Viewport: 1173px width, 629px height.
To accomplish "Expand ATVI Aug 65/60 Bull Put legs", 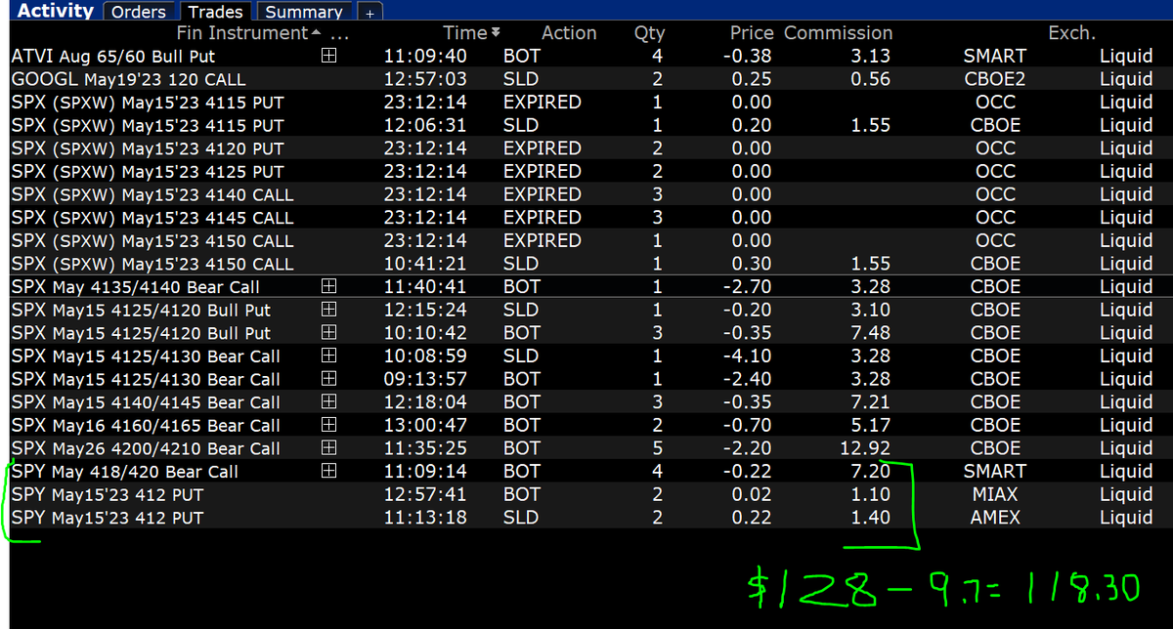I will click(x=329, y=56).
